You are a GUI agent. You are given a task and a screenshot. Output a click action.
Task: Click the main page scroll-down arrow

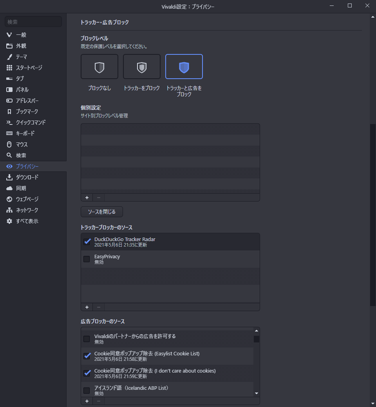(x=373, y=404)
